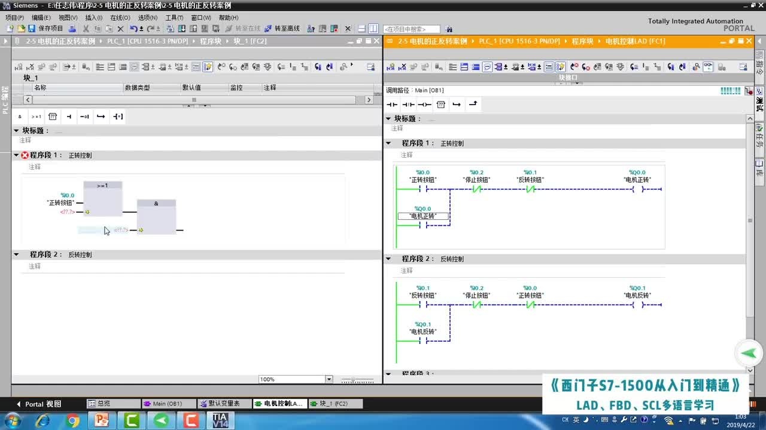Viewport: 766px width, 430px height.
Task: Toggle favorites display in left editor toolbar
Action: click(x=208, y=67)
